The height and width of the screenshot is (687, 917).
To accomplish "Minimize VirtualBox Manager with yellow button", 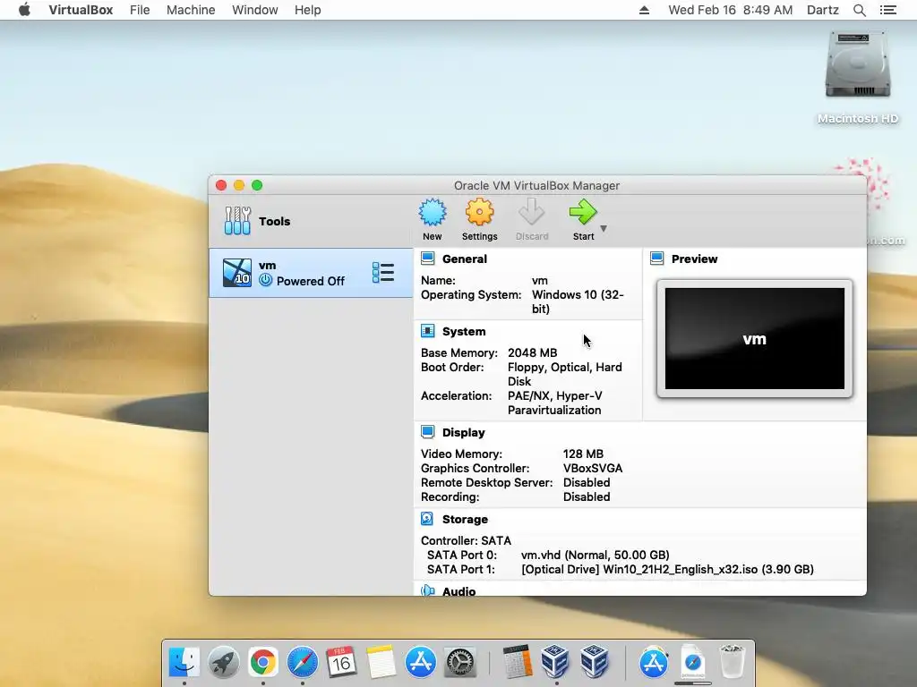I will point(239,185).
